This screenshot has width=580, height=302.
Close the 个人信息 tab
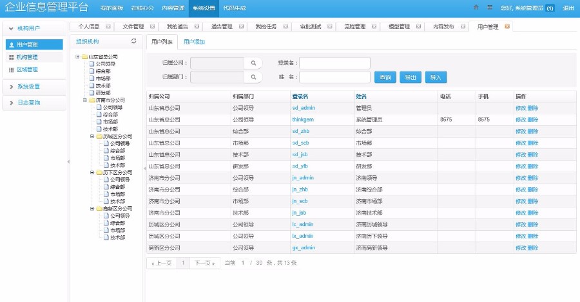(108, 26)
